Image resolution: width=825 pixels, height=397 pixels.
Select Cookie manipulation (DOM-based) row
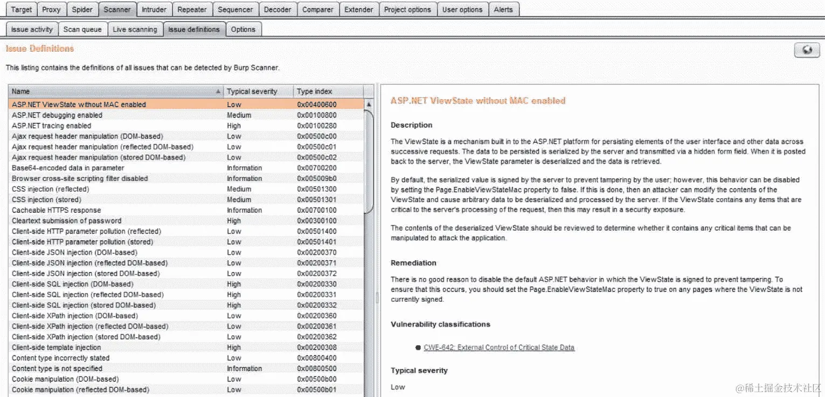(x=186, y=379)
